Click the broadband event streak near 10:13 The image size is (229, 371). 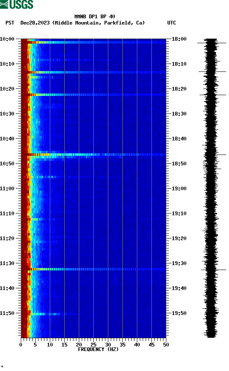(x=93, y=72)
